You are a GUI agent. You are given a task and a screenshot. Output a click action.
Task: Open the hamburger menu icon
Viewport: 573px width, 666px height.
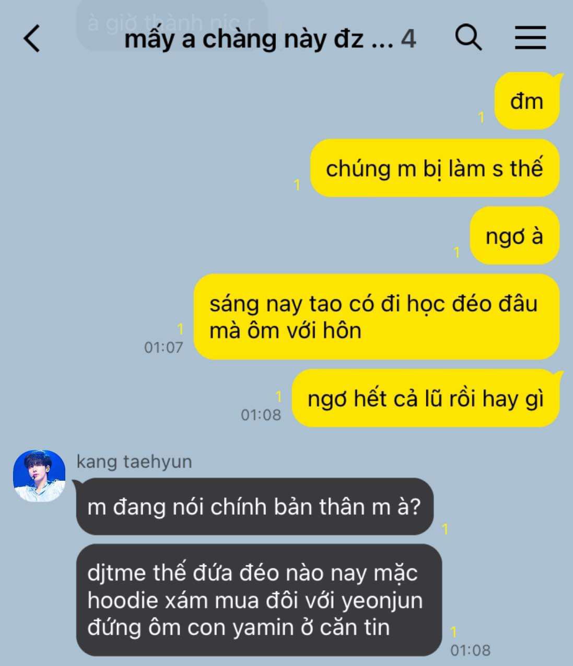530,38
